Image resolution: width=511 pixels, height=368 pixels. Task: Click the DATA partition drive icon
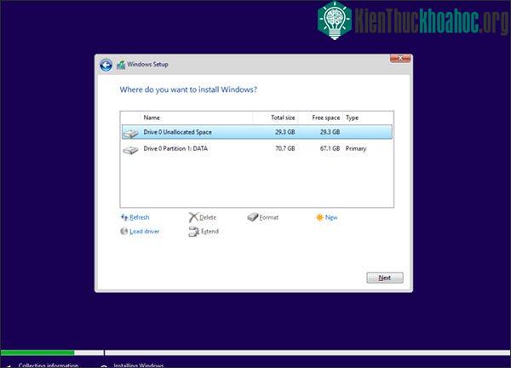tap(130, 150)
